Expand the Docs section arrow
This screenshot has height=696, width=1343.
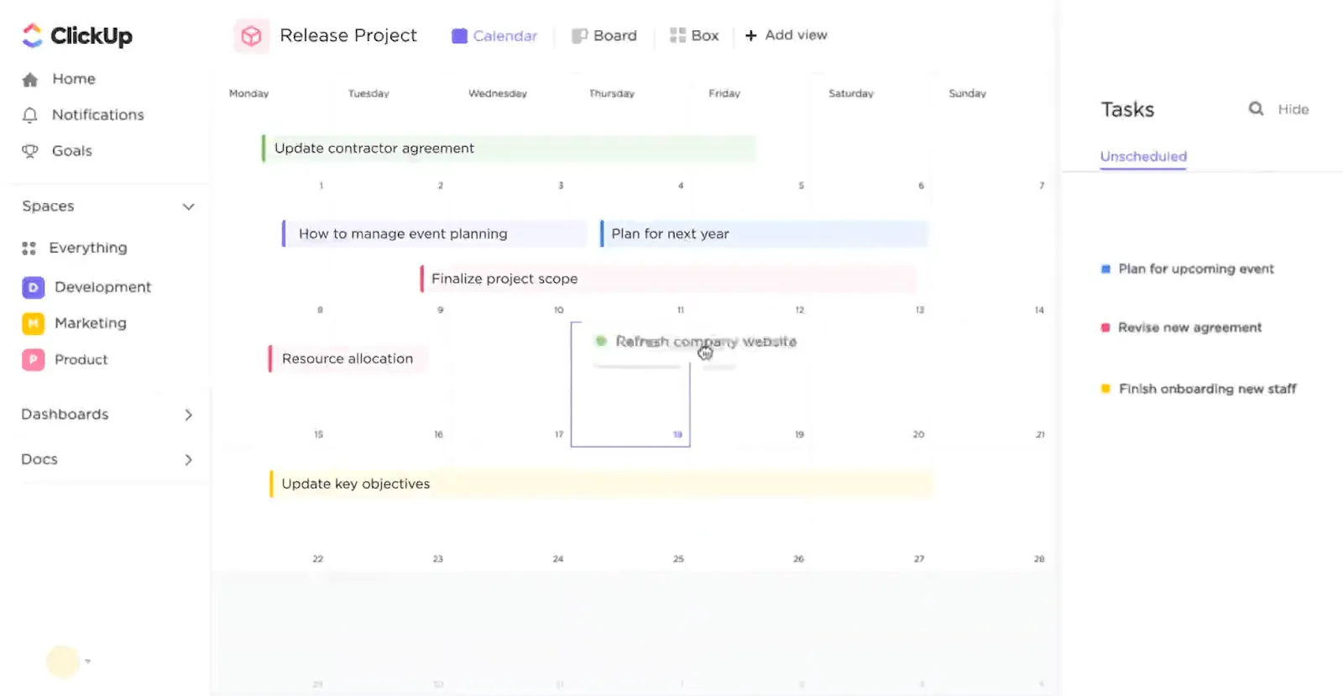coord(189,460)
